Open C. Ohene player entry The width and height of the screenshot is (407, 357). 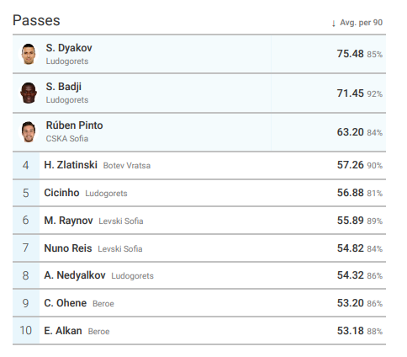tap(66, 303)
